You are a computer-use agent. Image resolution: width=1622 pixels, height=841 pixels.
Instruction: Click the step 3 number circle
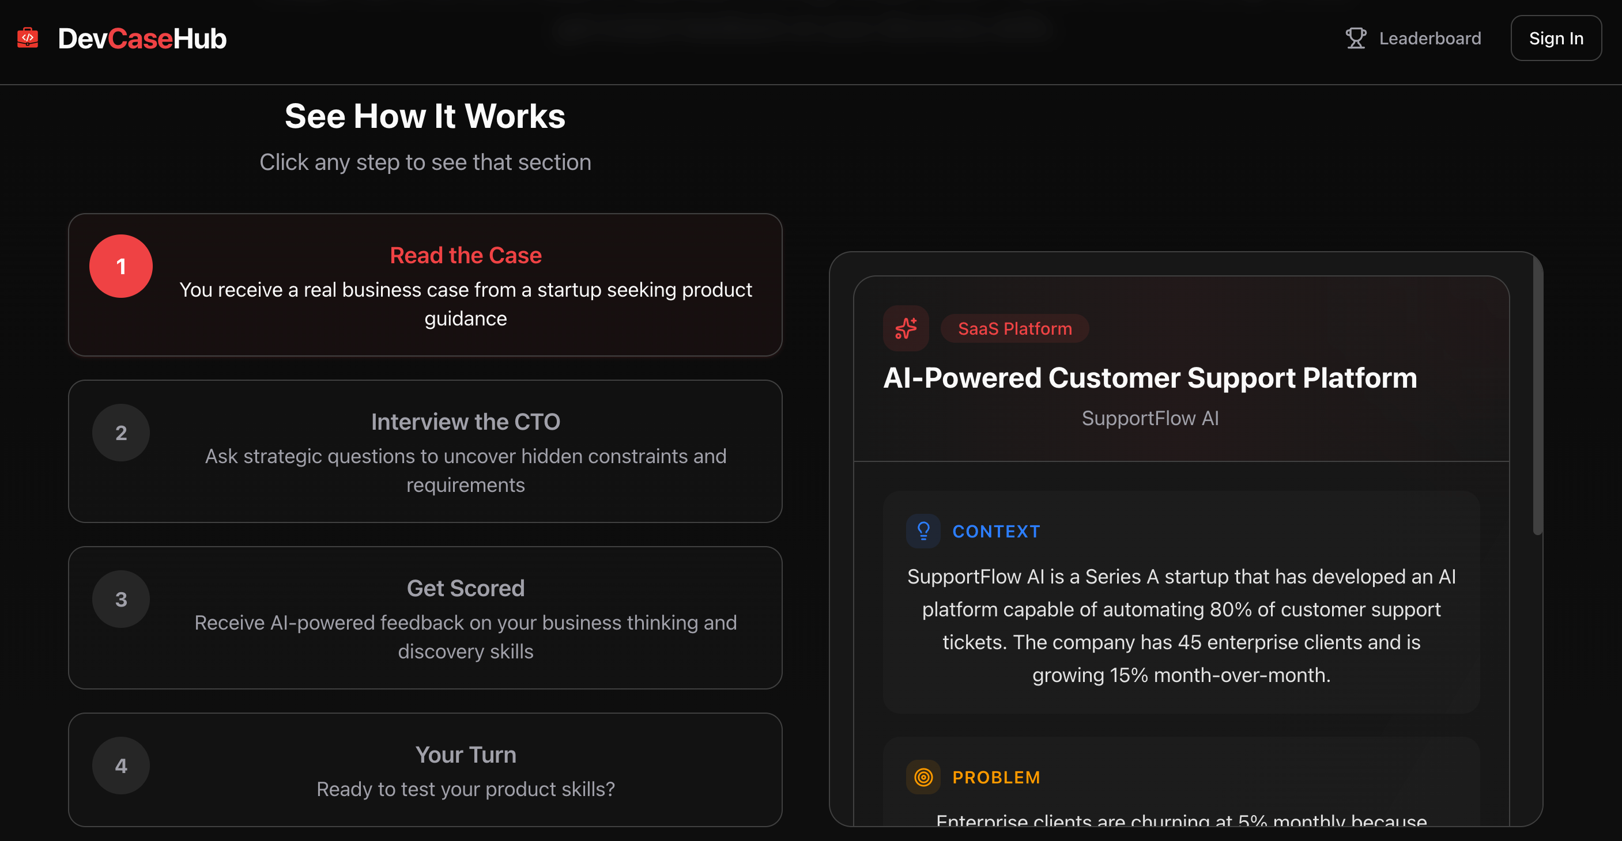[121, 600]
